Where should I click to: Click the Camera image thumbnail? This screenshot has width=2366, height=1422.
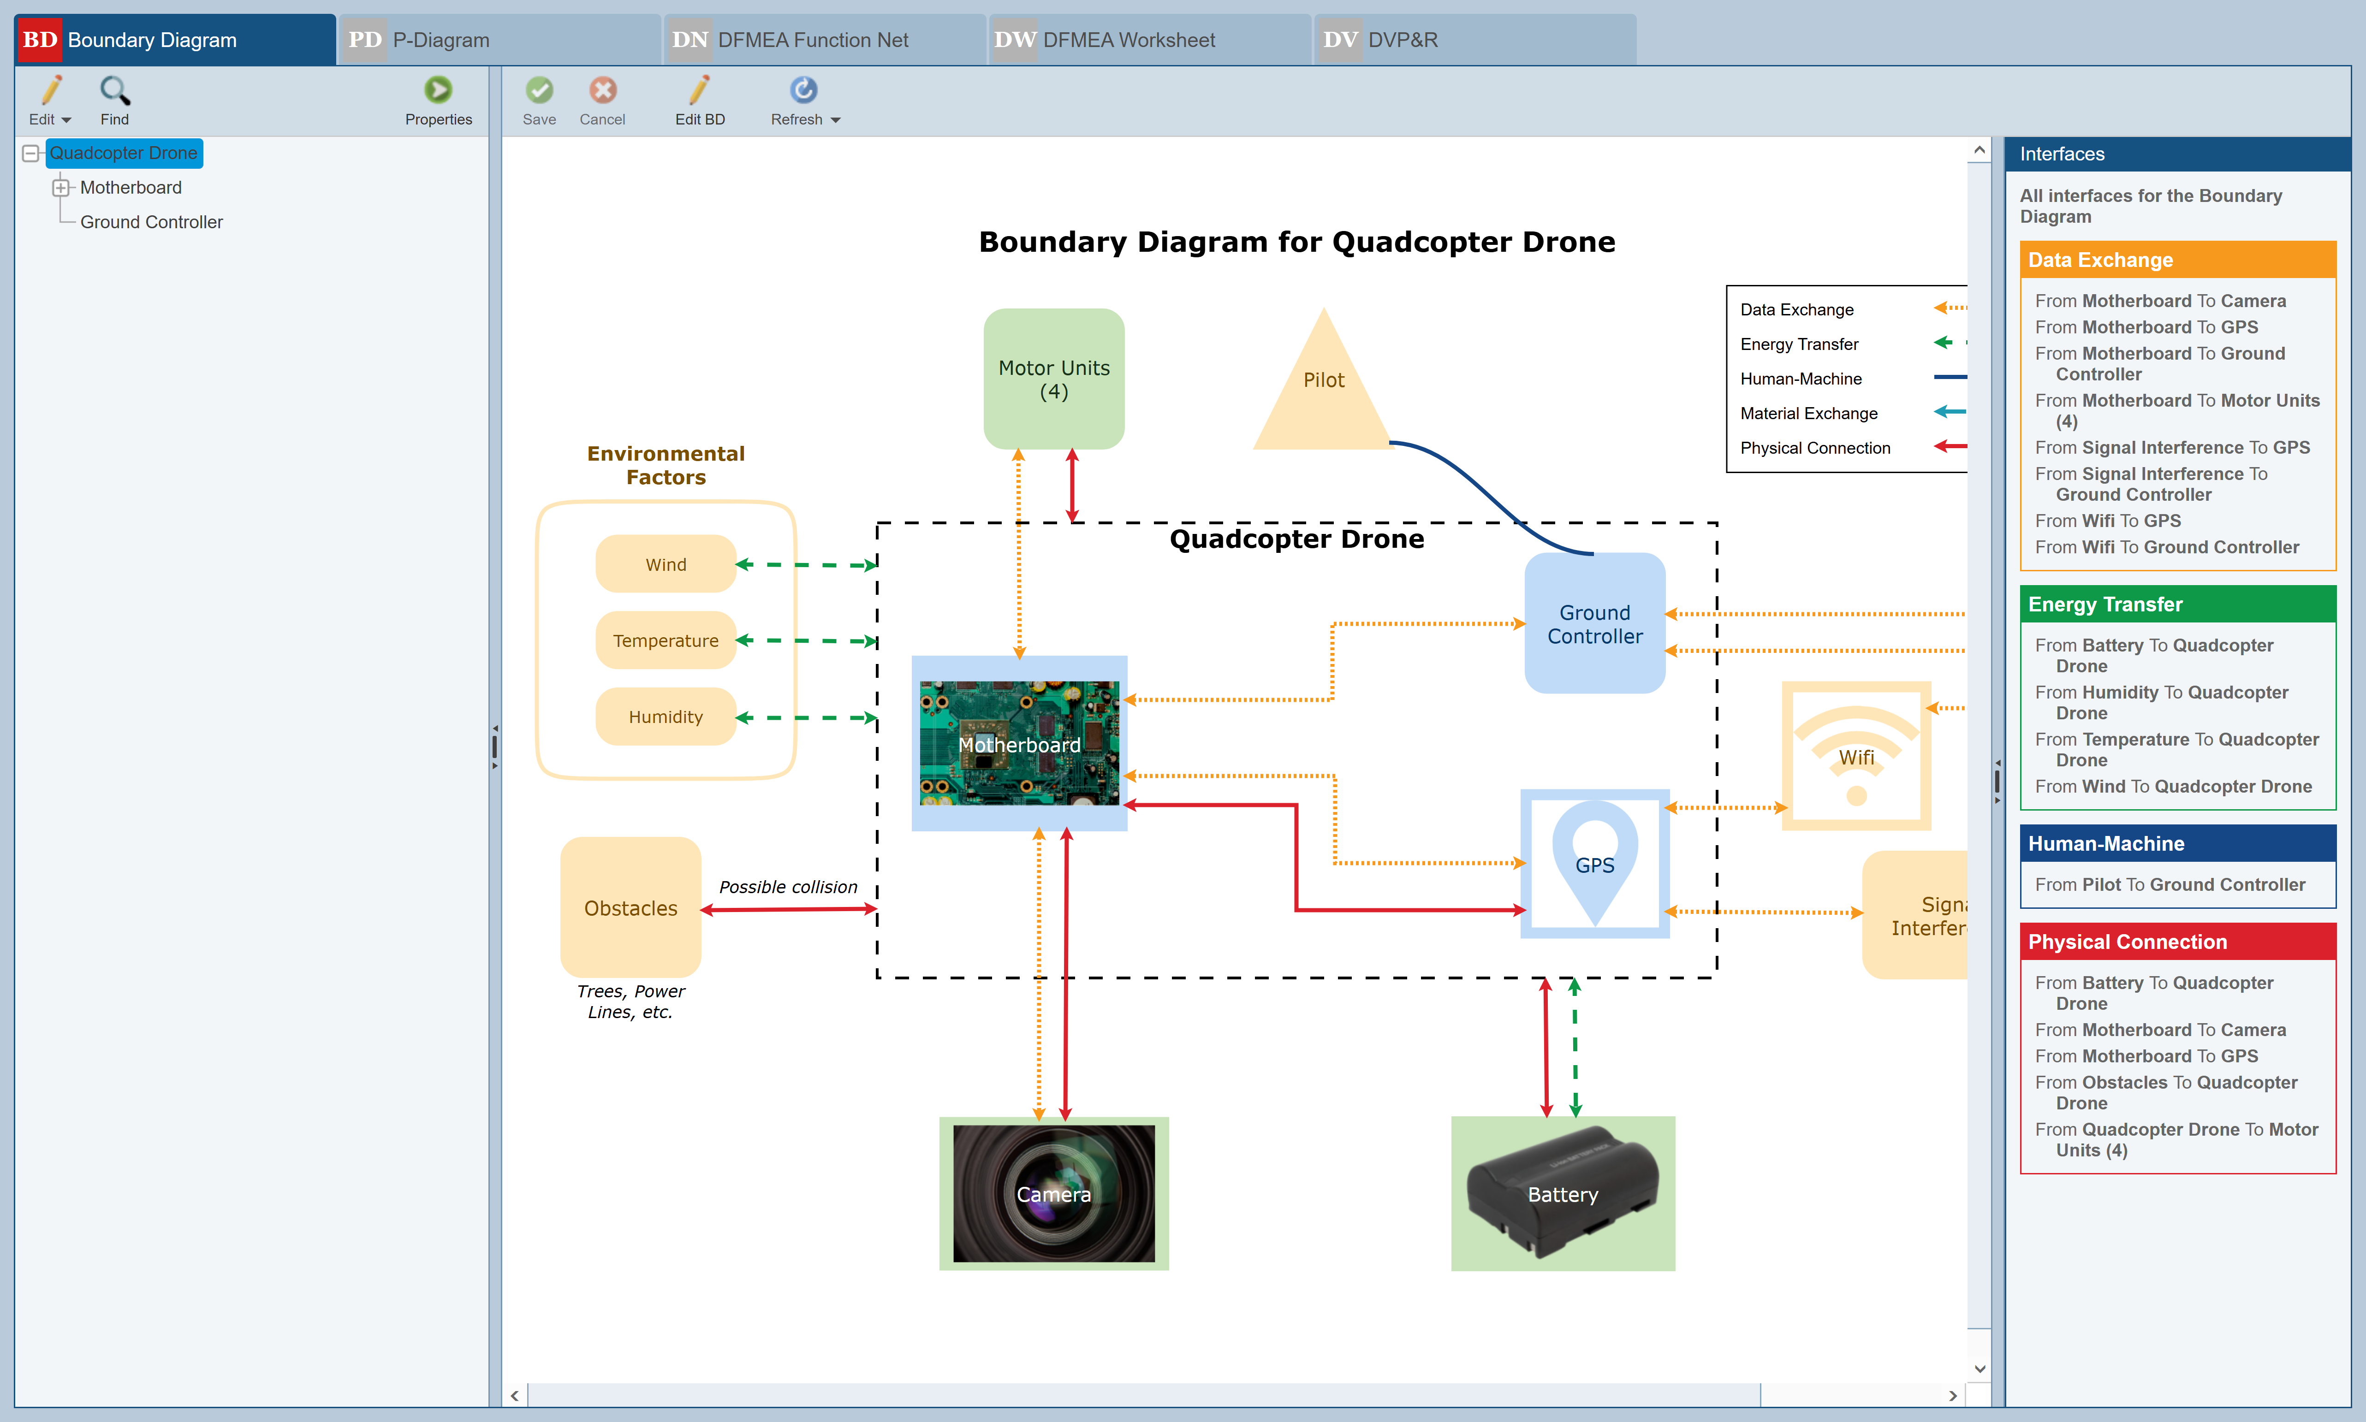1053,1194
